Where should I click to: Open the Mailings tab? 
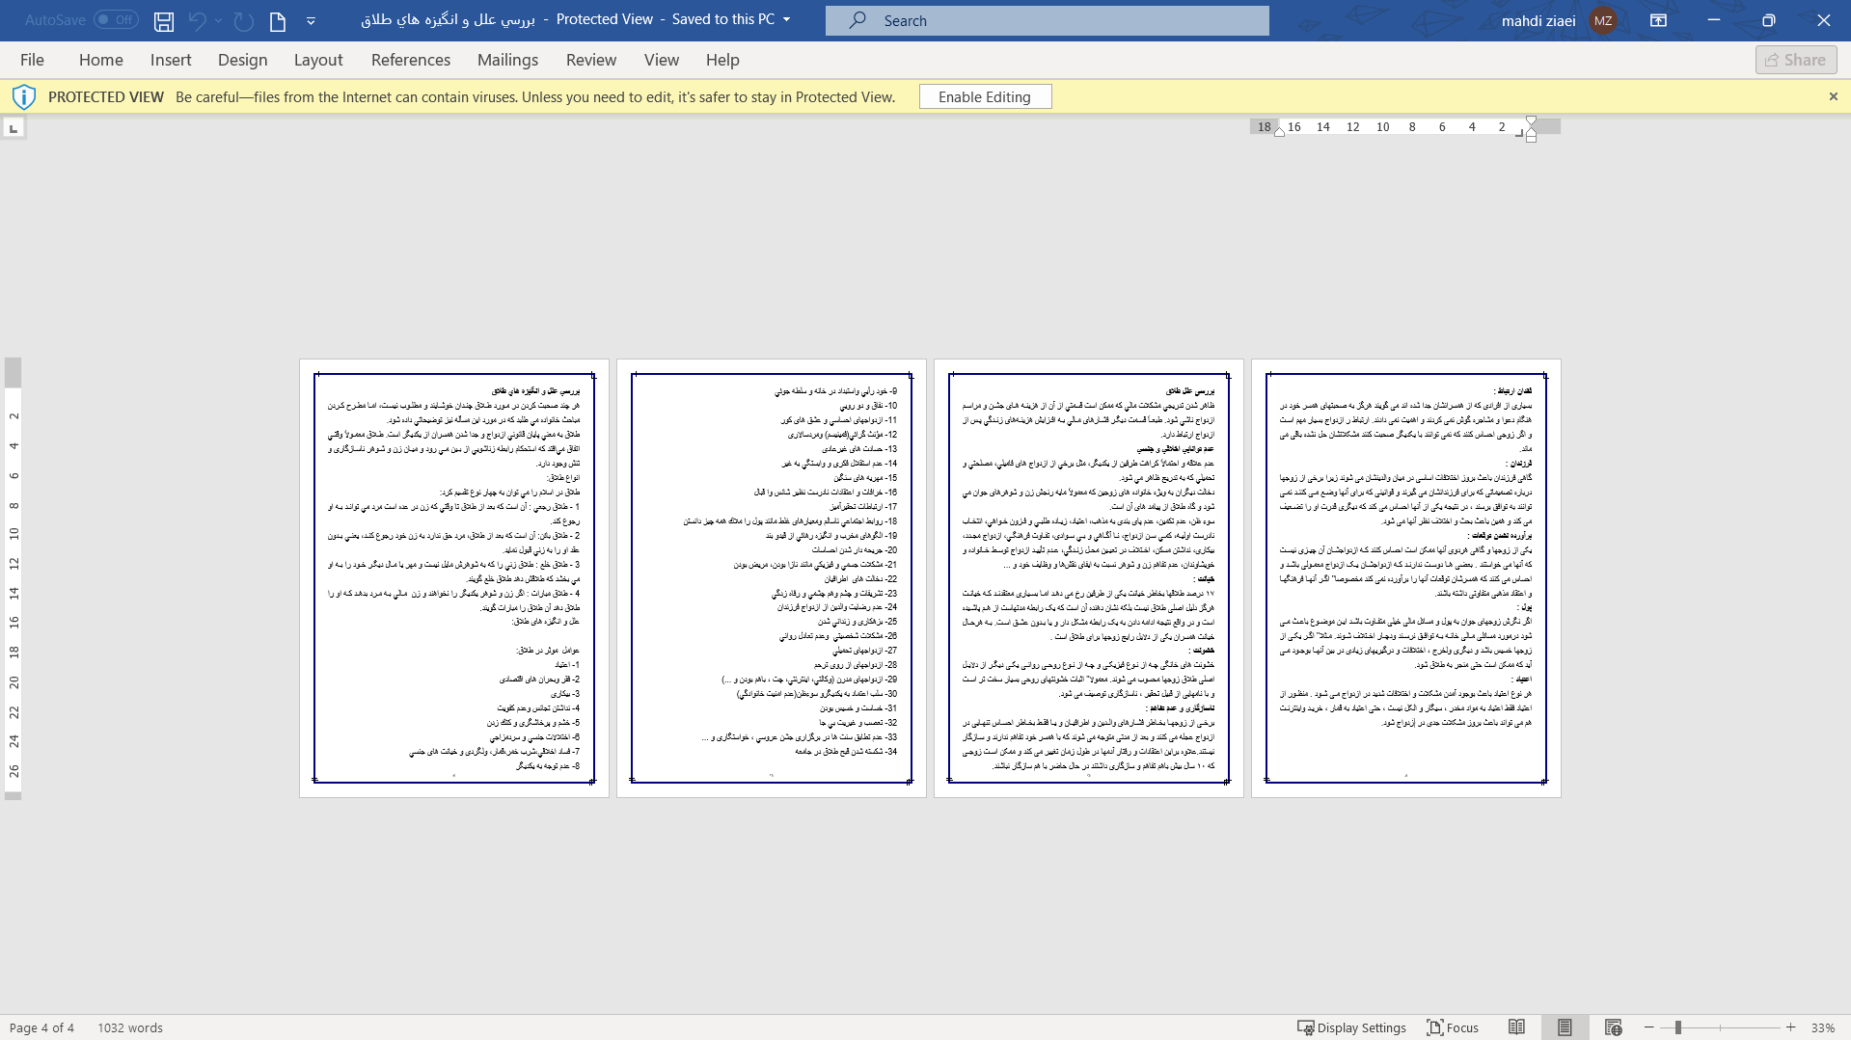(507, 60)
